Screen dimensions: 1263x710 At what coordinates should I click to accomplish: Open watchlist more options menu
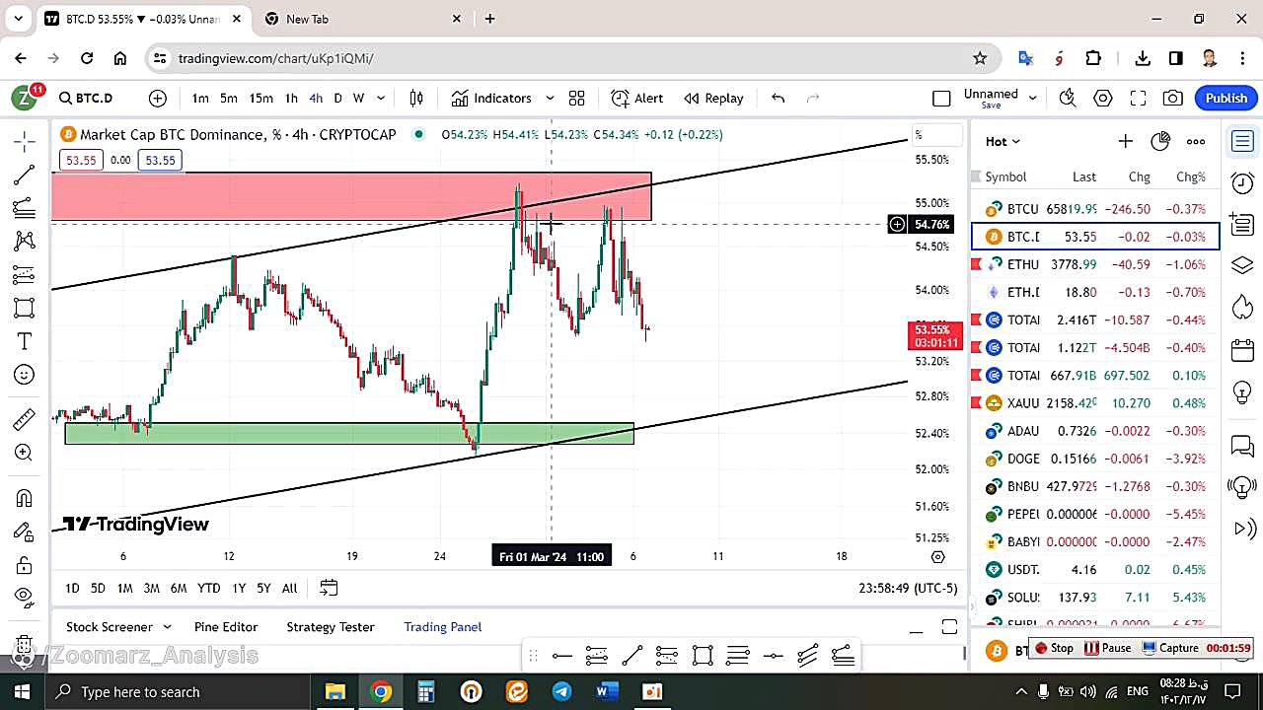pos(1196,141)
